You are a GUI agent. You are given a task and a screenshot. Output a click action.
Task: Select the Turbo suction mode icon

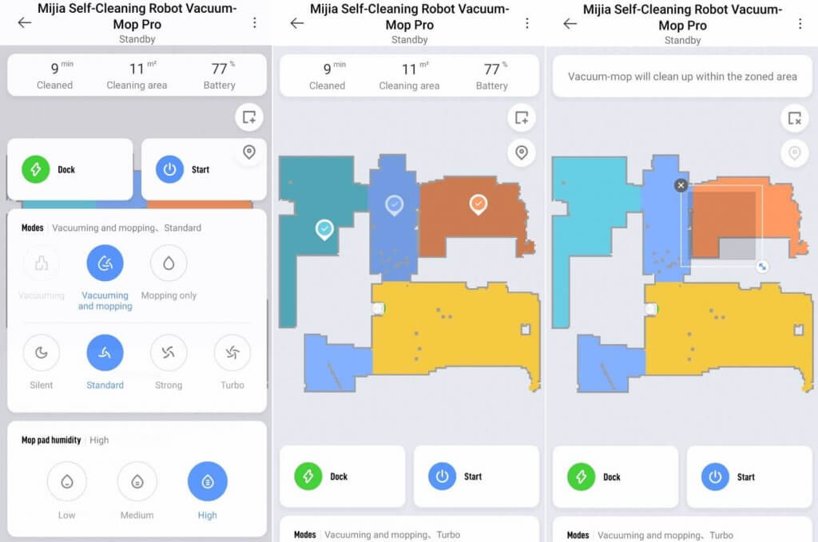point(232,353)
